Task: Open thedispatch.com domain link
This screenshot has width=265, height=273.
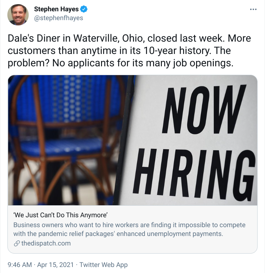Action: [46, 243]
